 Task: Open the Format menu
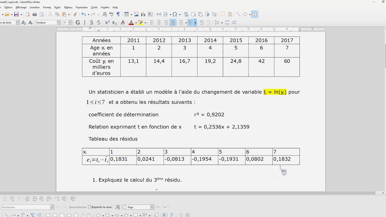47,7
